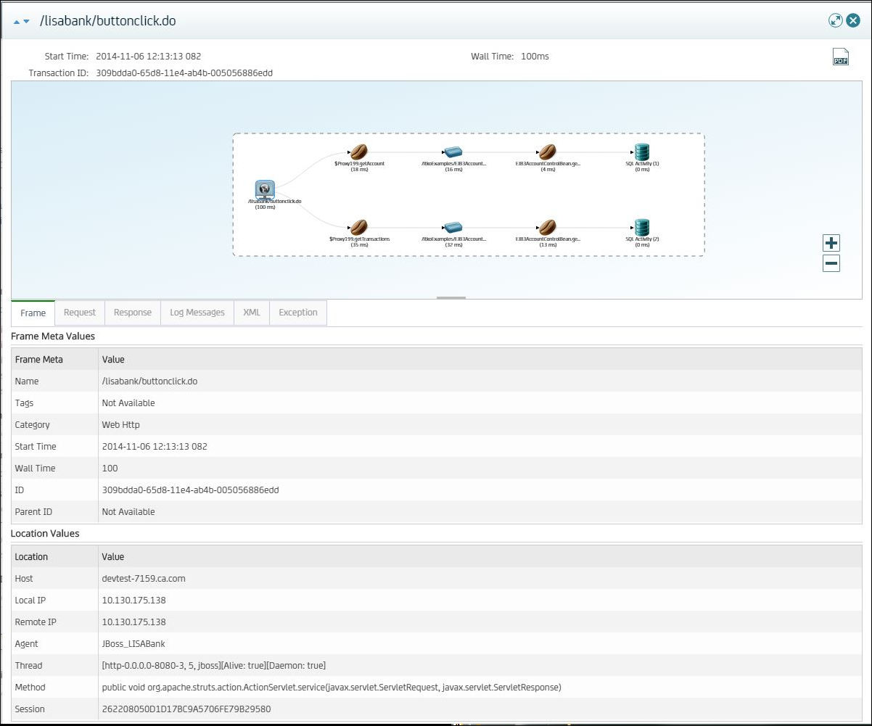Click the SQL Activity (2) database icon
Screen dimensions: 872x726
[641, 227]
